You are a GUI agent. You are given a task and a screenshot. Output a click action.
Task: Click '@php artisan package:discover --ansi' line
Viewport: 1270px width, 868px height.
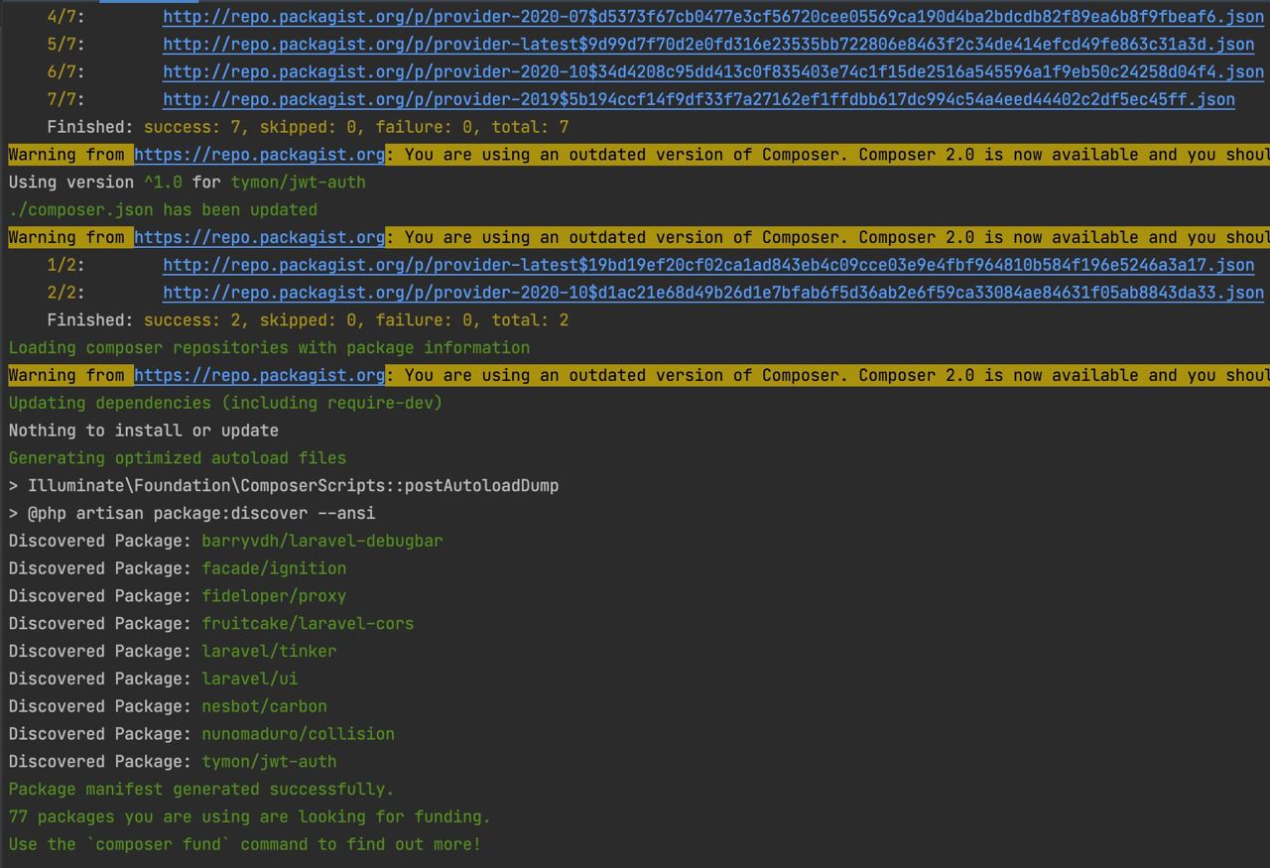[191, 514]
